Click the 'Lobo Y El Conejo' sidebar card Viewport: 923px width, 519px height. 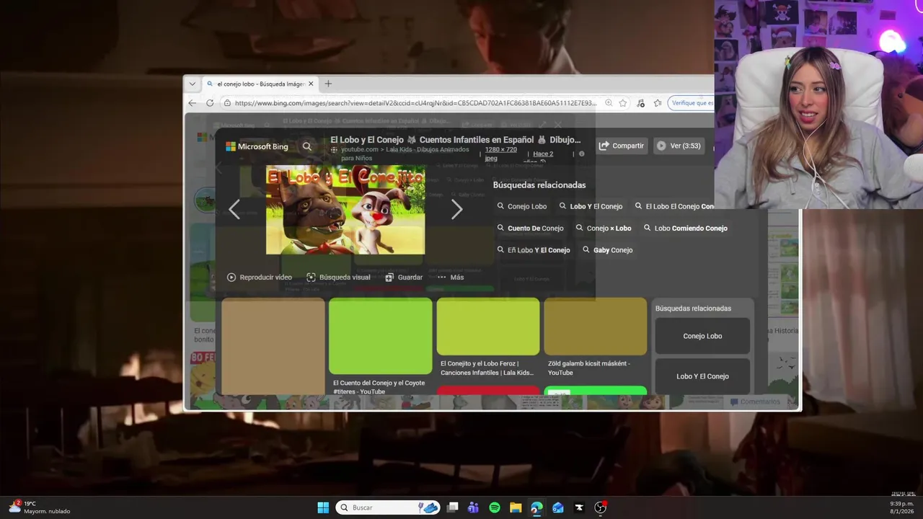pos(702,376)
